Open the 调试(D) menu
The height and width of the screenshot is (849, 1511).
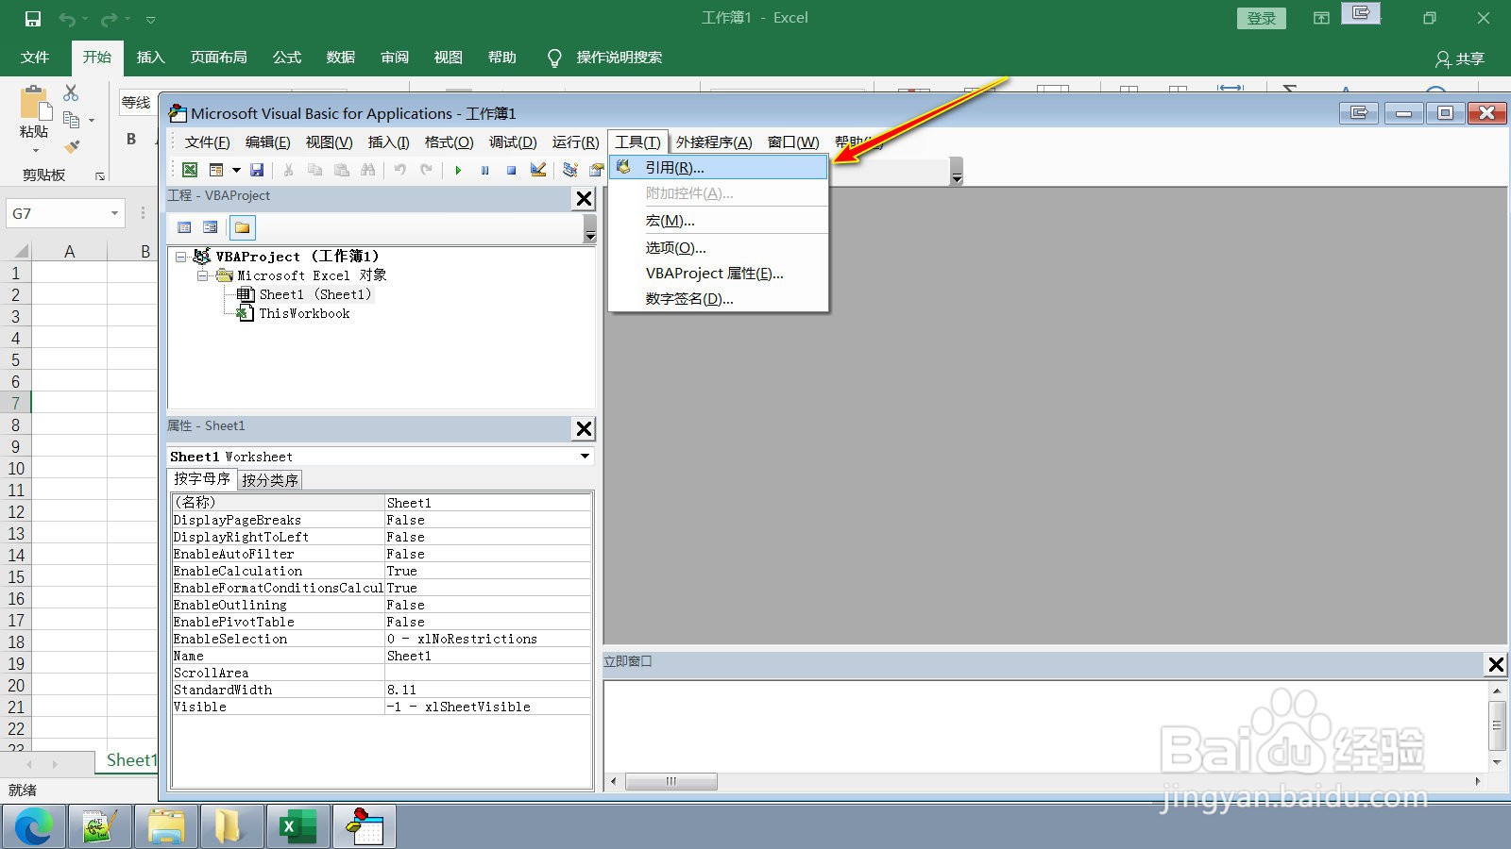click(x=512, y=141)
